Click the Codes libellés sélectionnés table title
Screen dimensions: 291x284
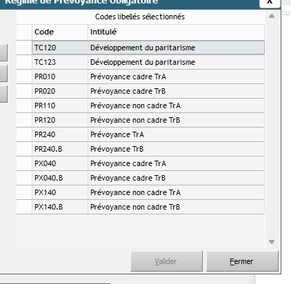[x=140, y=17]
